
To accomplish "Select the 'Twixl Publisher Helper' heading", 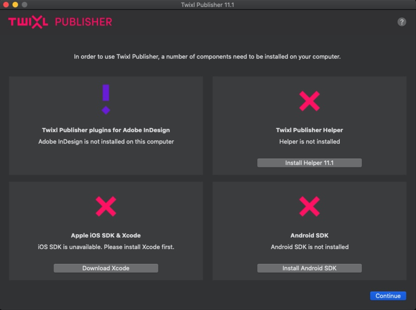I will click(309, 130).
